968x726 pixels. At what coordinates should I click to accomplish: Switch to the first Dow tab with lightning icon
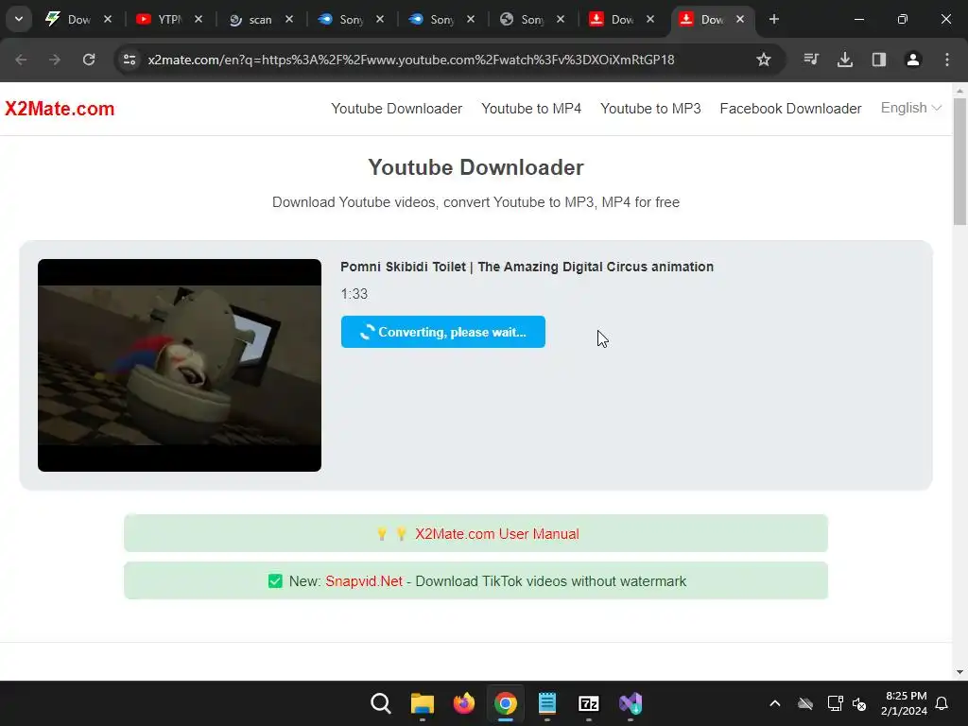point(68,19)
